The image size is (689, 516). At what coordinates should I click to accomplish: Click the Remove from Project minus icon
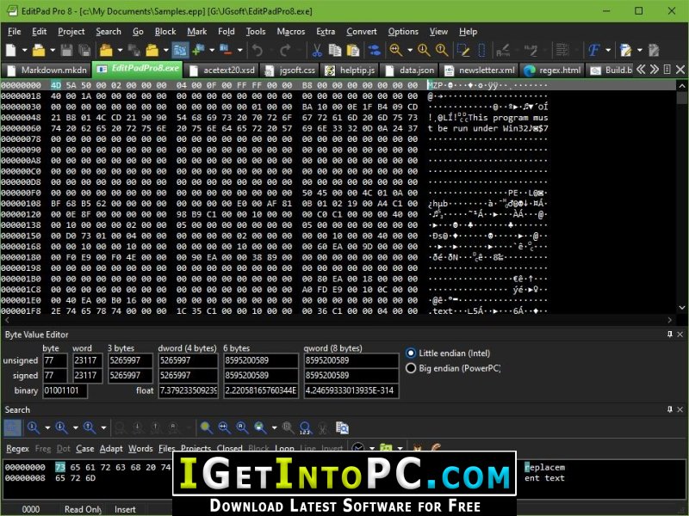226,50
